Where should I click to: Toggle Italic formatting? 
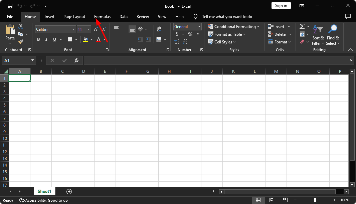[46, 39]
